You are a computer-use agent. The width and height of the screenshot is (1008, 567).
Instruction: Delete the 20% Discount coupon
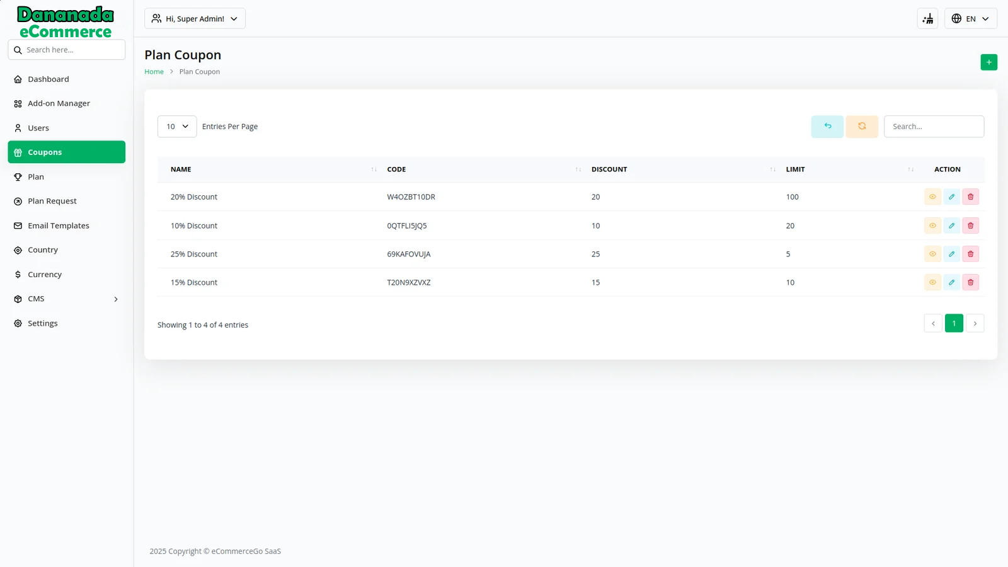click(x=970, y=197)
